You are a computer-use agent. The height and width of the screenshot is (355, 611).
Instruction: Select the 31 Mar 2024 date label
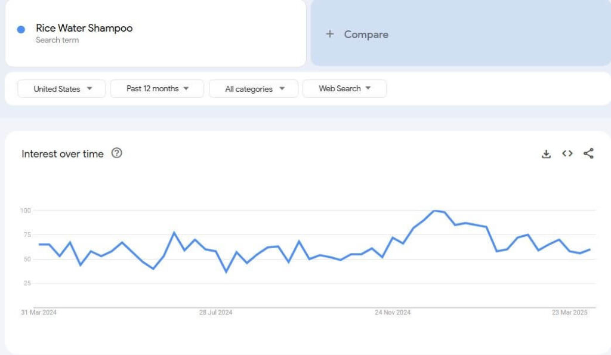[39, 312]
